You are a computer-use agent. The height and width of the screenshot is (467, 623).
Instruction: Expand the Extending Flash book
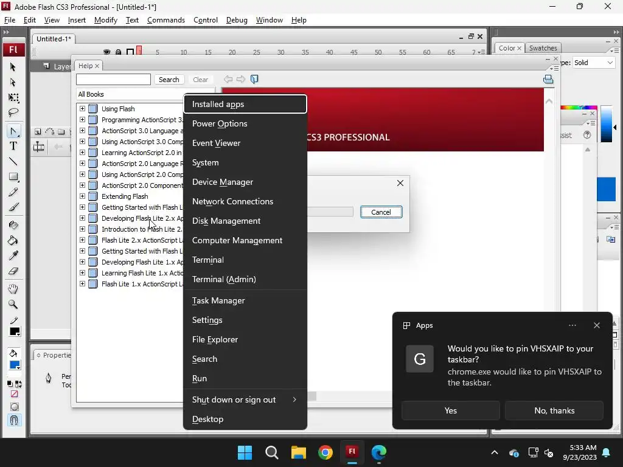82,196
